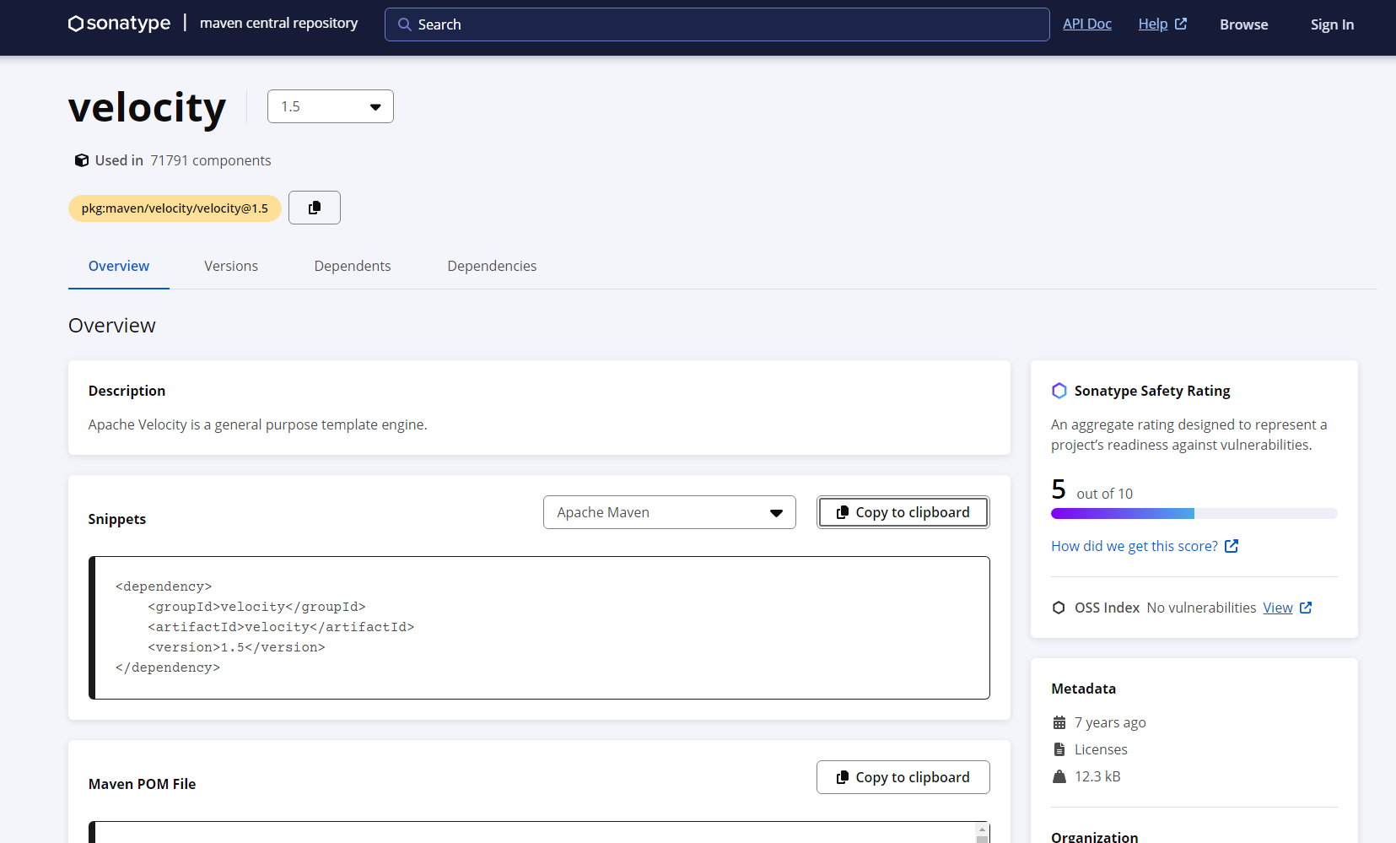Click the document icon beside Licenses
Image resolution: width=1396 pixels, height=843 pixels.
pos(1059,749)
